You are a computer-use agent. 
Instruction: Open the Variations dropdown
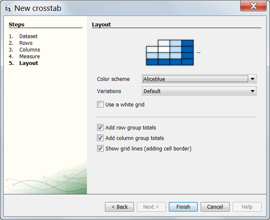click(199, 91)
